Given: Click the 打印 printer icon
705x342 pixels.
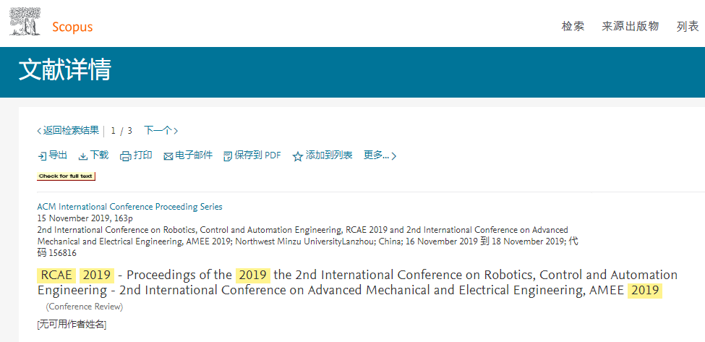Looking at the screenshot, I should tap(125, 156).
